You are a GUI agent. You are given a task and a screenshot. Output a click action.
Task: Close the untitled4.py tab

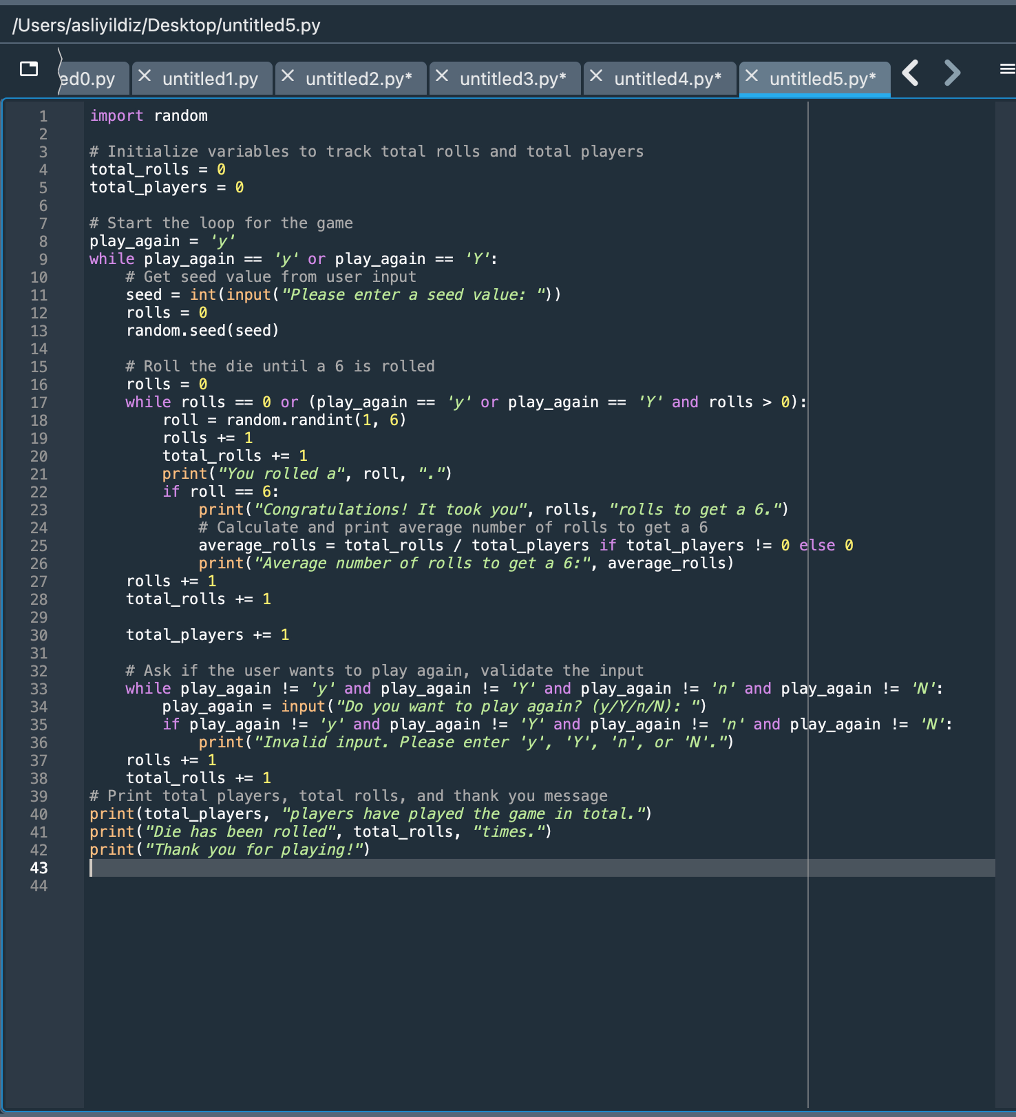[596, 76]
